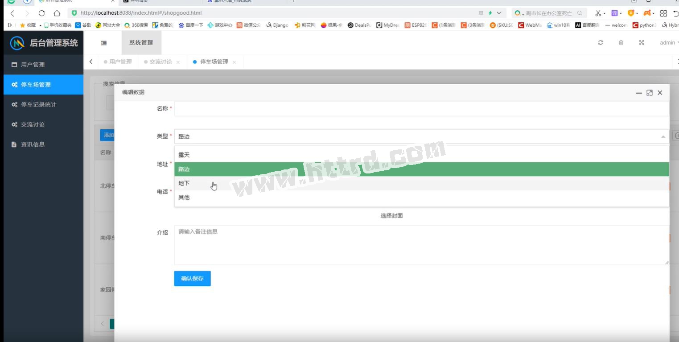Screen dimensions: 679x342
Task: Click the 添加 button behind the dialog
Action: (x=107, y=135)
